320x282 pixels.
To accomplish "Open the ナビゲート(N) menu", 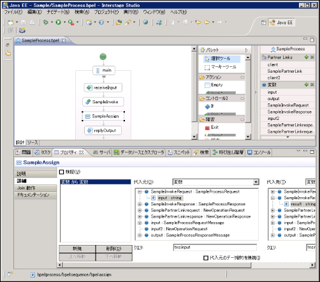I will [58, 12].
